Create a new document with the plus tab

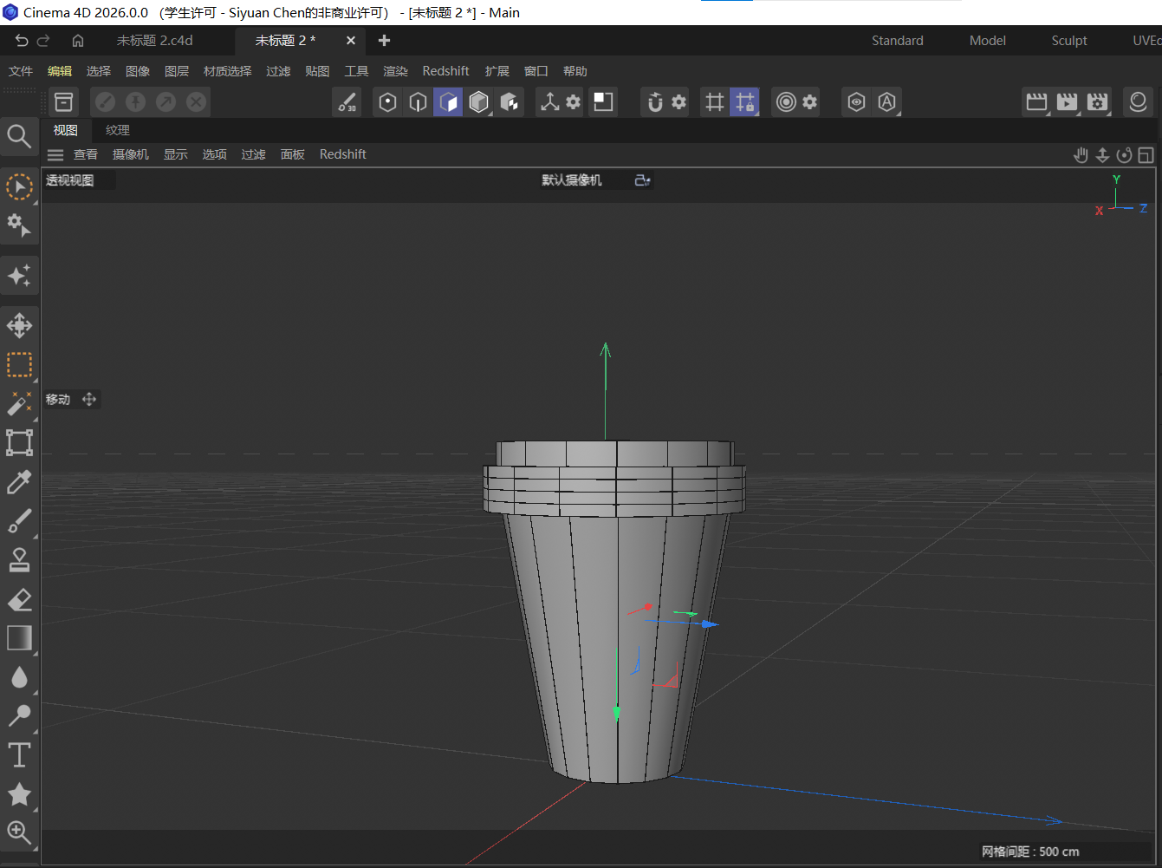coord(383,40)
